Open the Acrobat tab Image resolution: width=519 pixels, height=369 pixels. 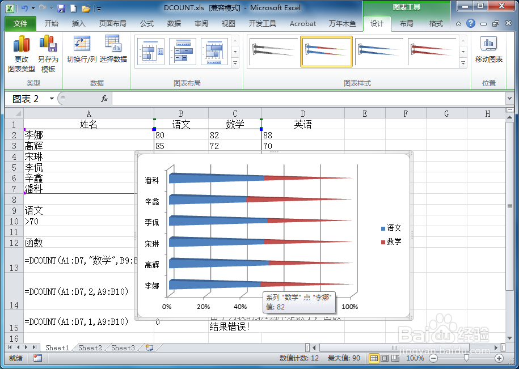click(x=302, y=23)
